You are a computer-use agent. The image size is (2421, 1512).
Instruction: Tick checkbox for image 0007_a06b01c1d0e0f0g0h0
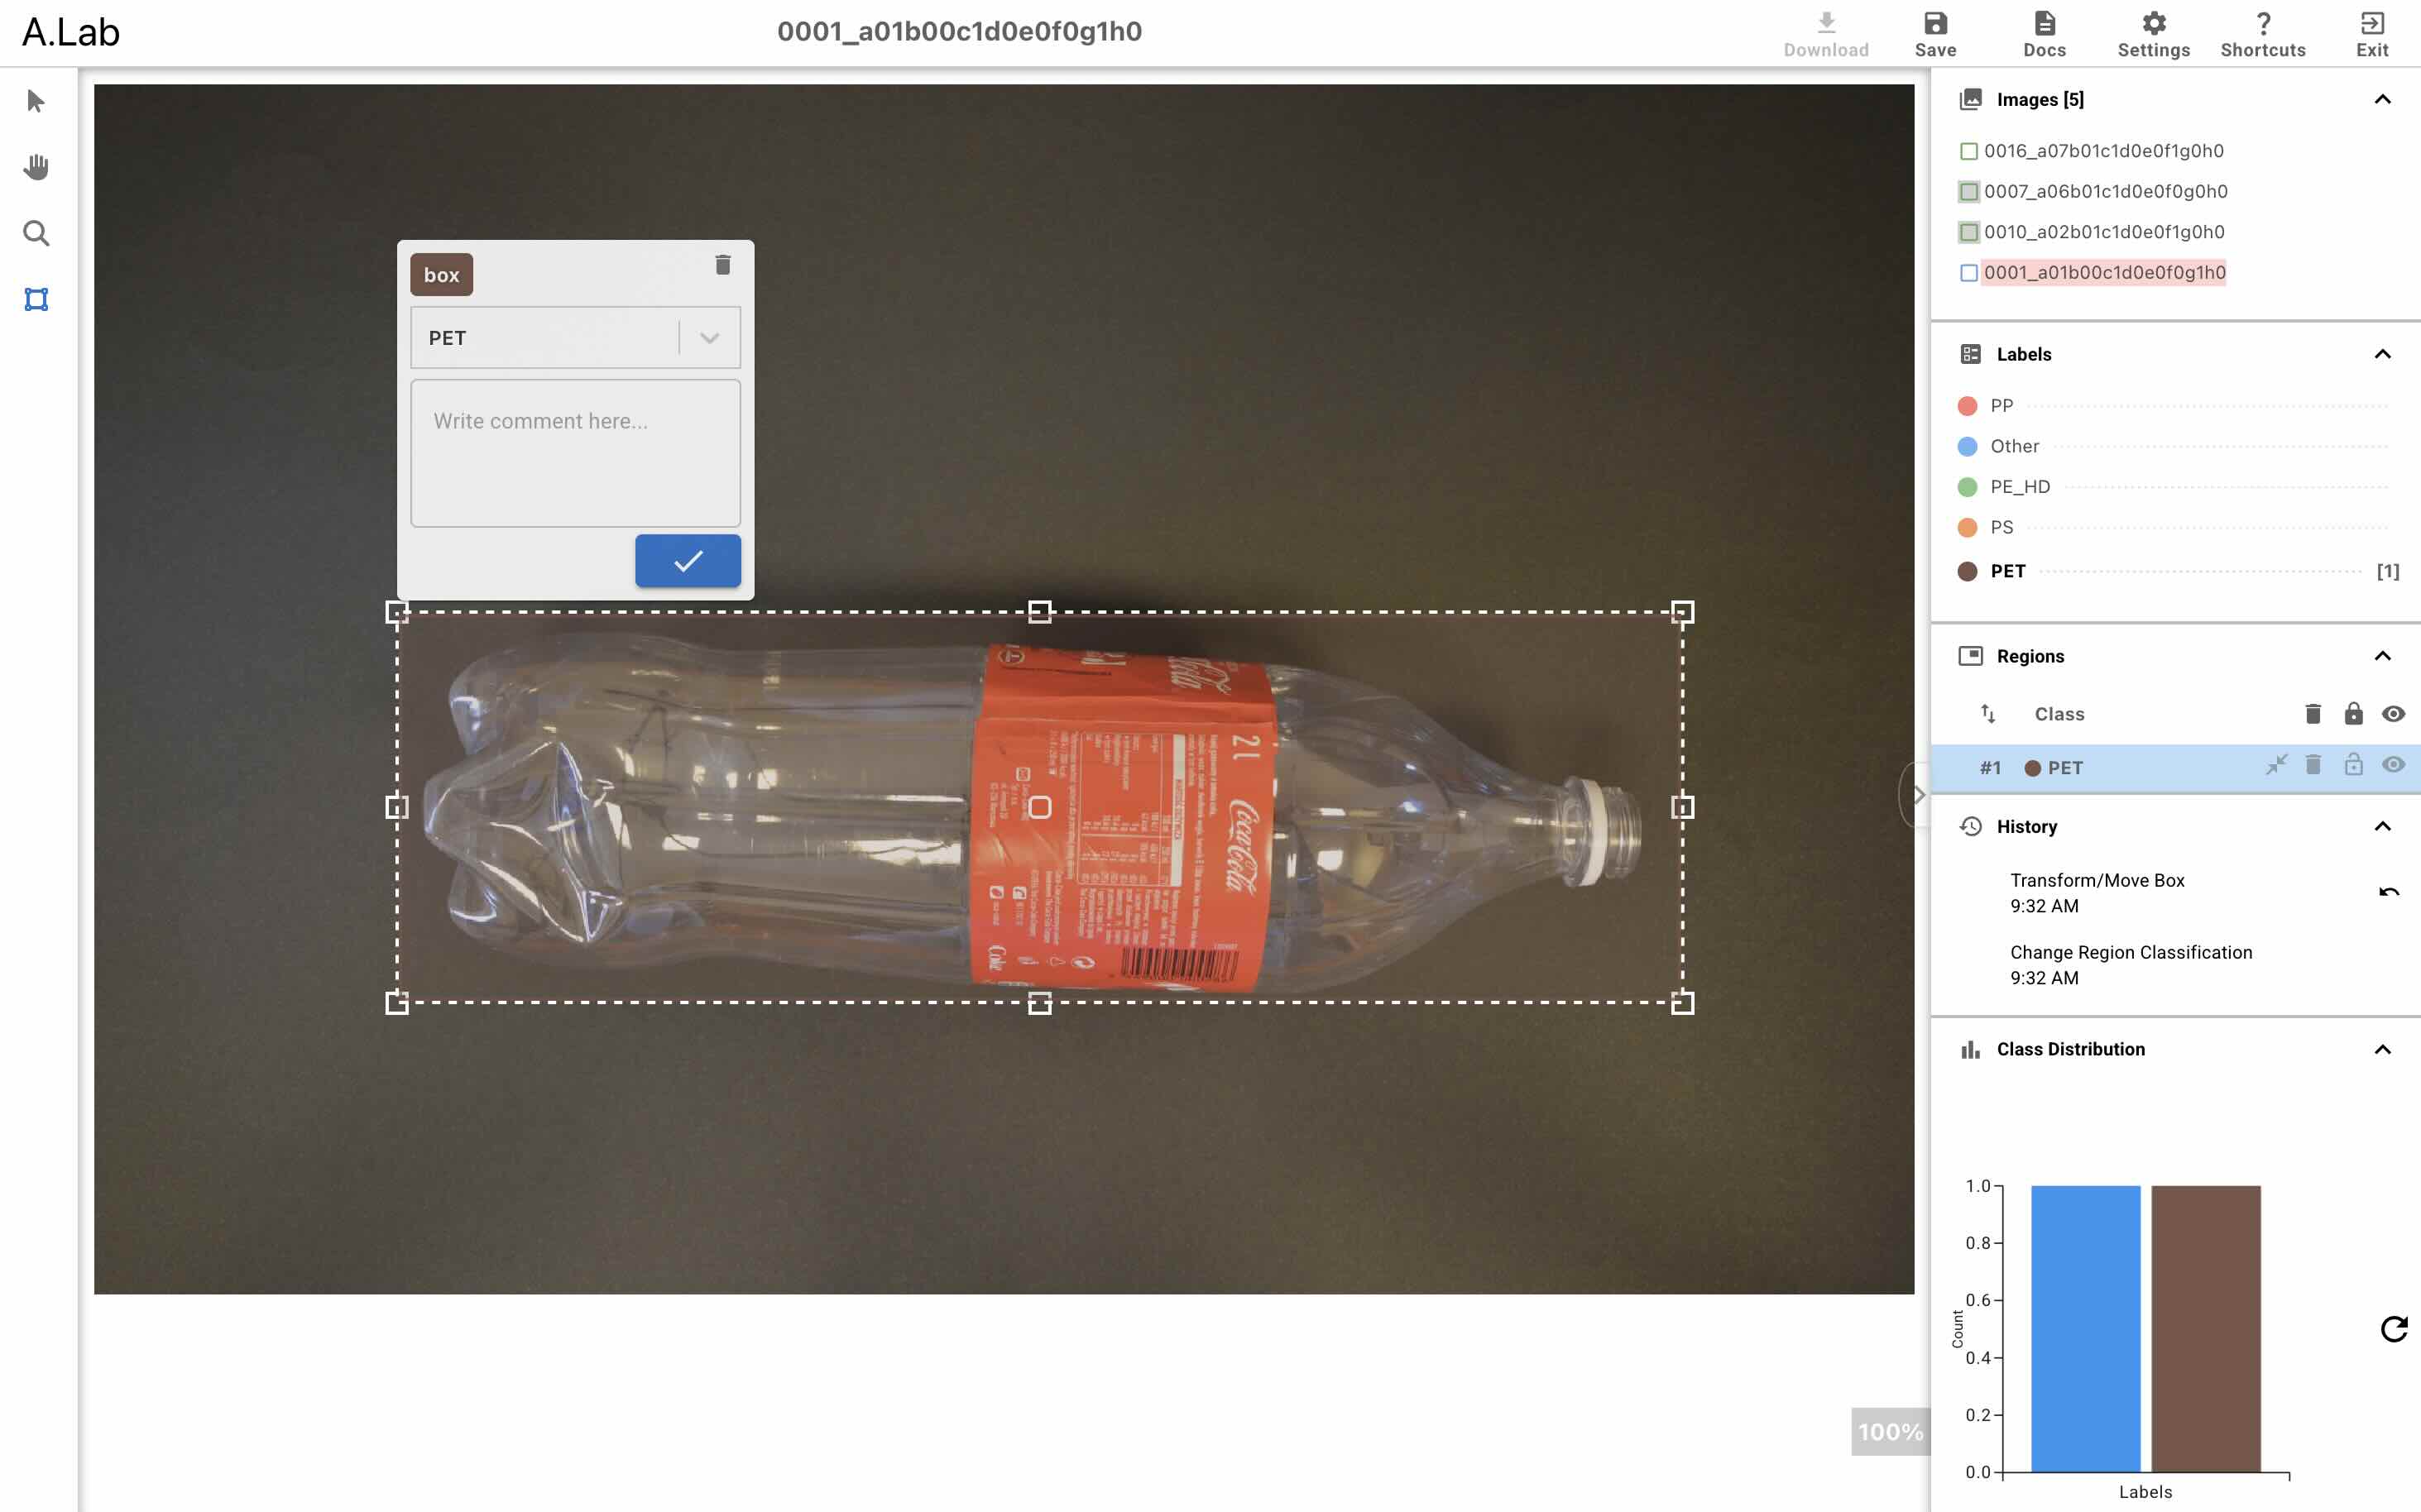(1968, 191)
